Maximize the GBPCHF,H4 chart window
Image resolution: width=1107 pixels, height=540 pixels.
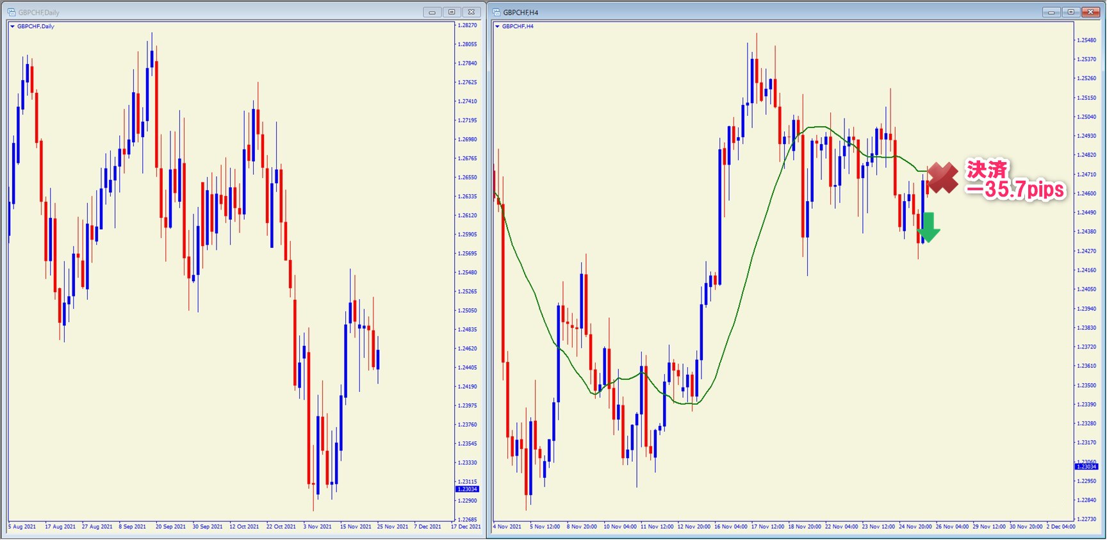coord(1070,12)
